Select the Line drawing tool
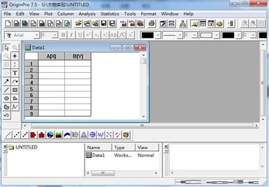 point(7,90)
